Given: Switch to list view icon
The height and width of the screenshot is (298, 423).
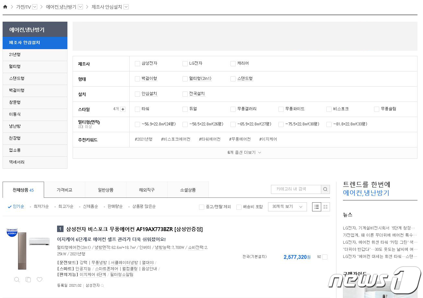Looking at the screenshot, I should click(x=317, y=207).
